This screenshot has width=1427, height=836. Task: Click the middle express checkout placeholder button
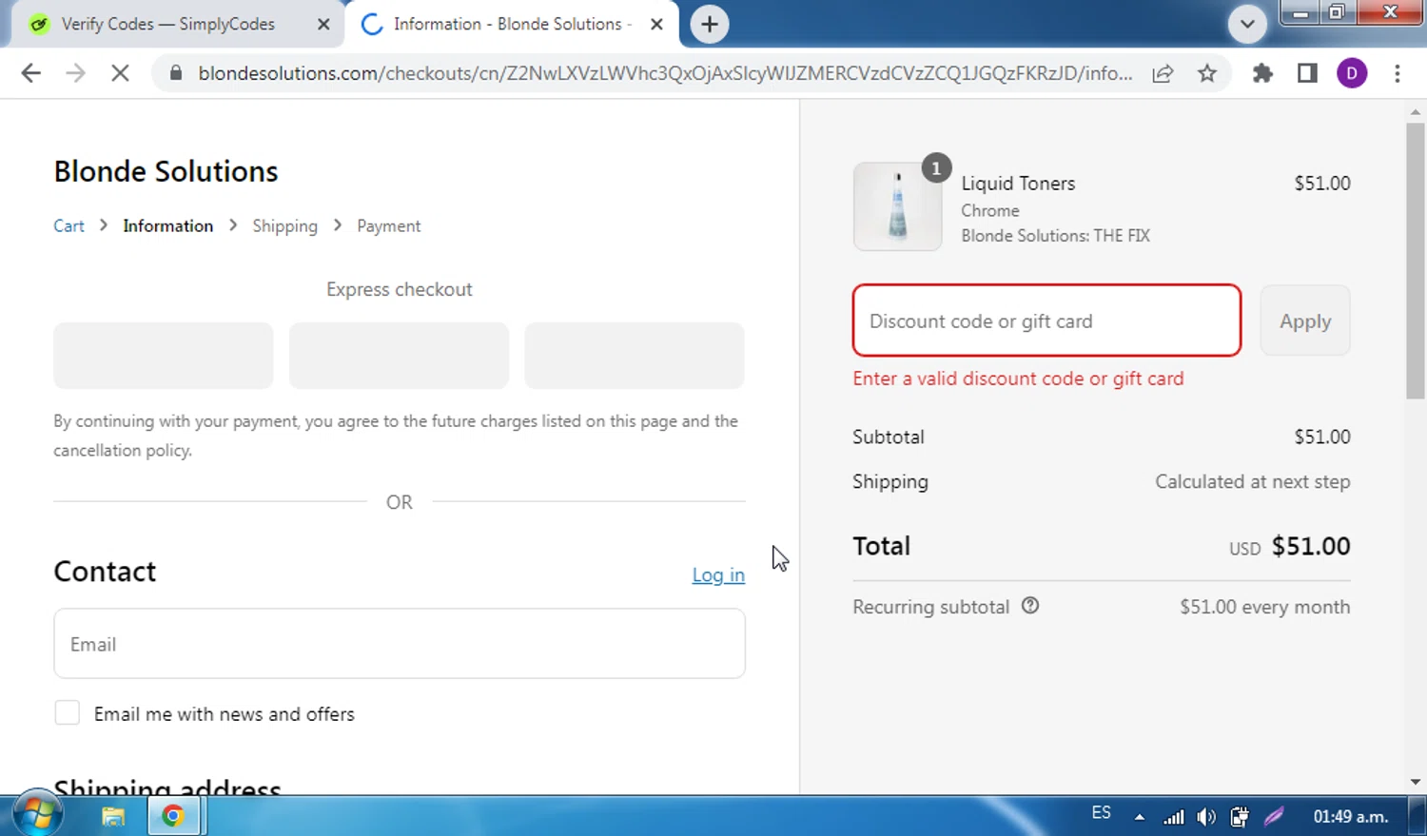click(399, 355)
